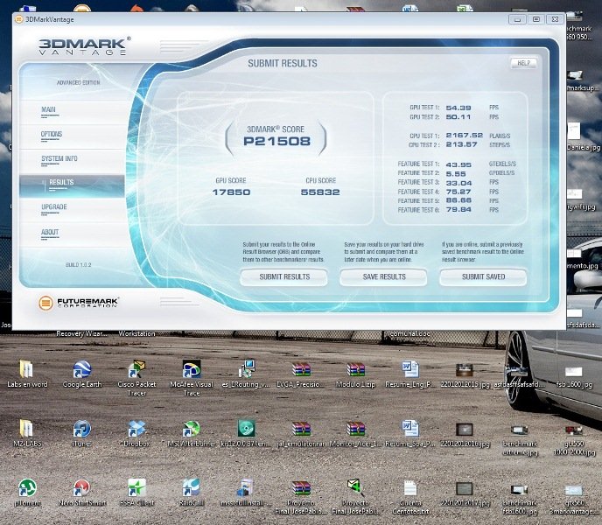602x525 pixels.
Task: Open Cisco Packet Tracer shortcut
Action: coord(136,370)
